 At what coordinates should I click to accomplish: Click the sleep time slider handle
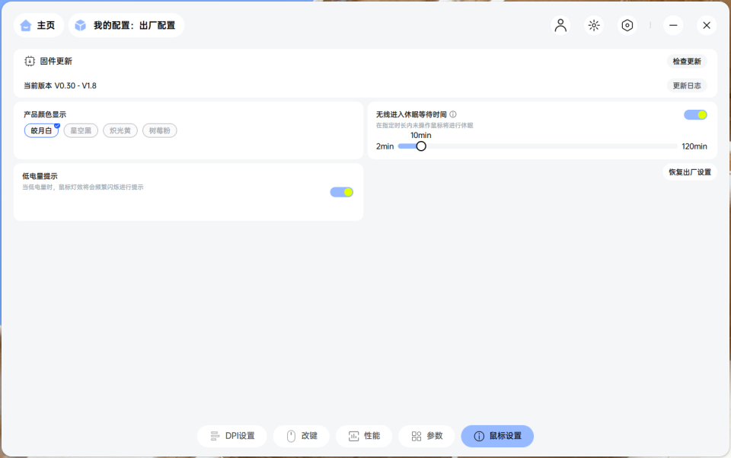[x=421, y=146]
